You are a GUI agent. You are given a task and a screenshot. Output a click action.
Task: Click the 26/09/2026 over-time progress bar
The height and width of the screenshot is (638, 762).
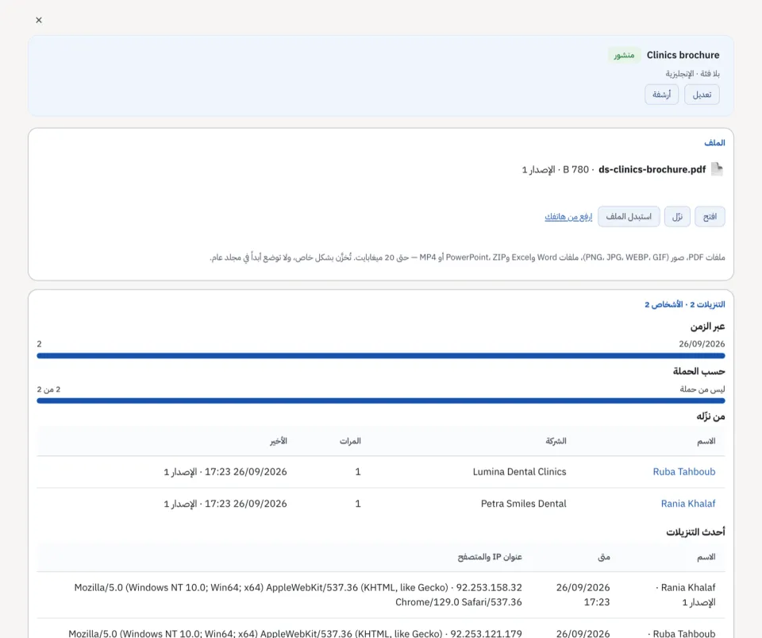[x=381, y=356]
